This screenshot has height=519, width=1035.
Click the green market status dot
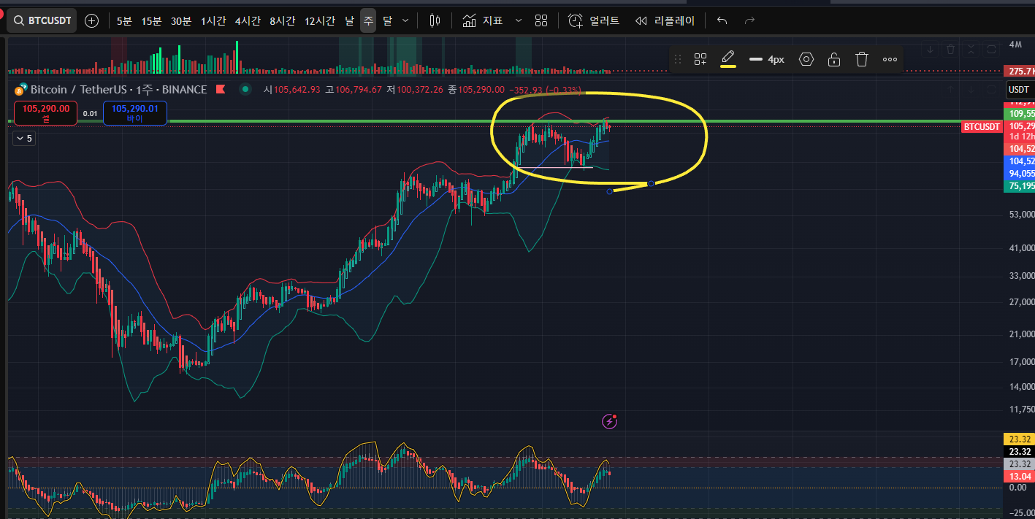(246, 89)
